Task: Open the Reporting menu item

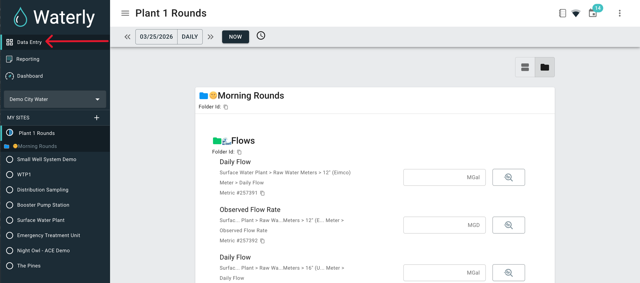Action: pos(28,59)
